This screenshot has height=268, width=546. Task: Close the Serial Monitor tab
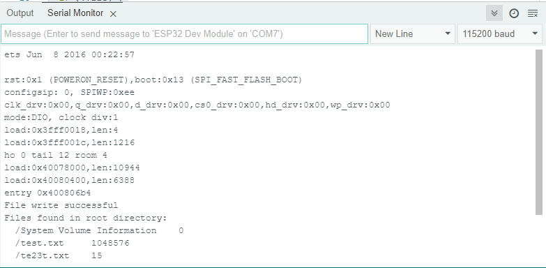click(x=113, y=14)
